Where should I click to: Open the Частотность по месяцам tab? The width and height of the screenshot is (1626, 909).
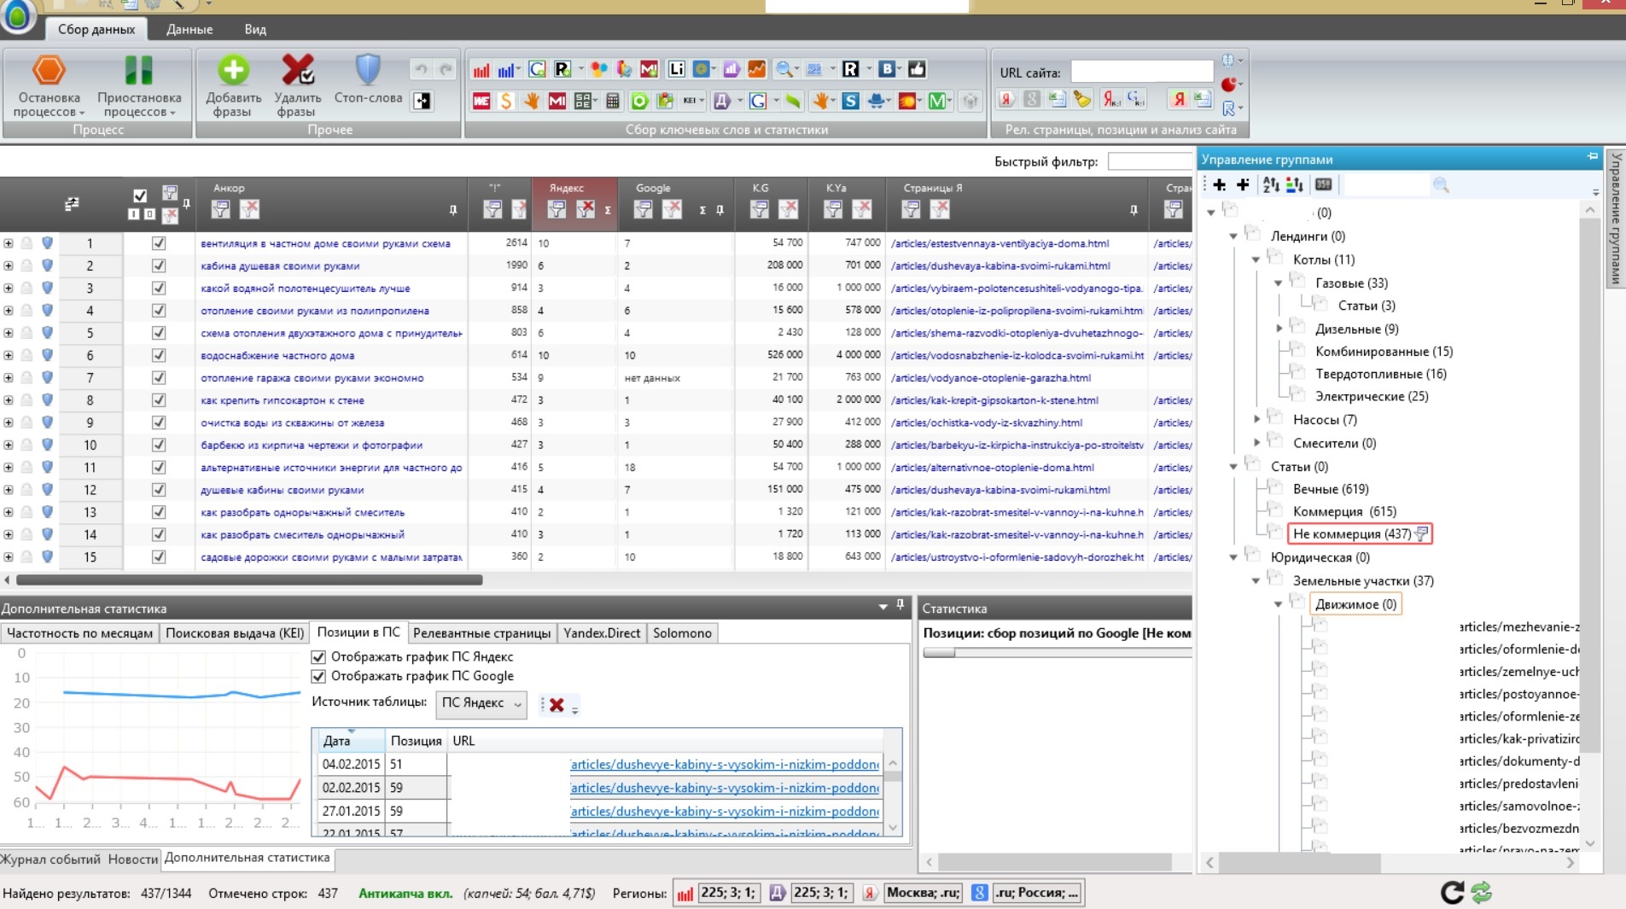(79, 633)
